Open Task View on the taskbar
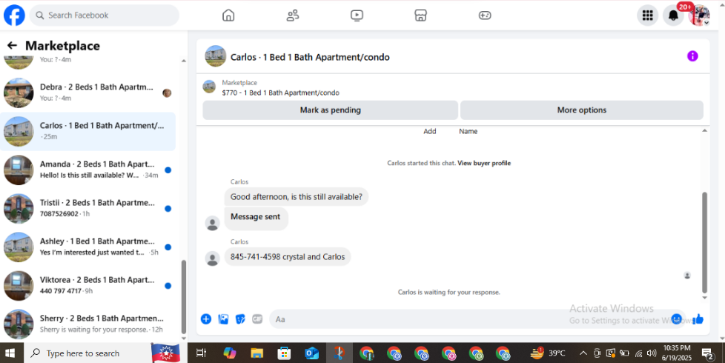 point(201,353)
